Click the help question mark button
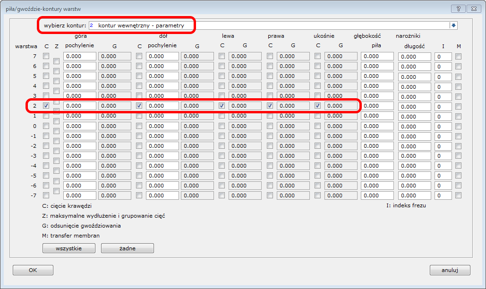Screen dimensions: 486x289 pyautogui.click(x=458, y=8)
